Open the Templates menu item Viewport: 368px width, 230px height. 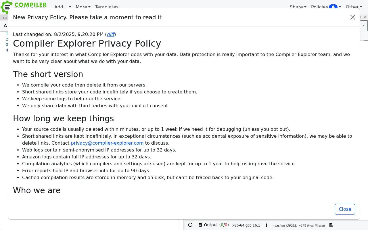107,7
